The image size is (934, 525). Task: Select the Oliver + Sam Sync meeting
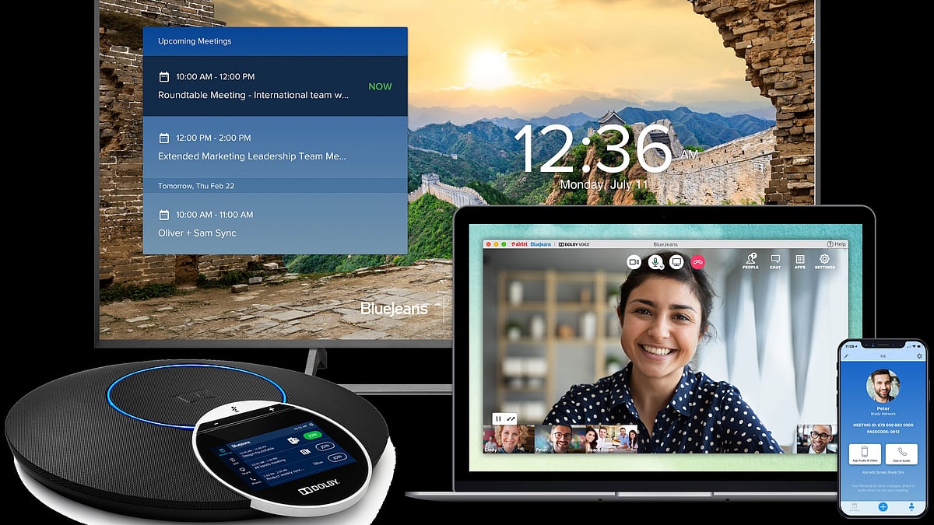275,224
